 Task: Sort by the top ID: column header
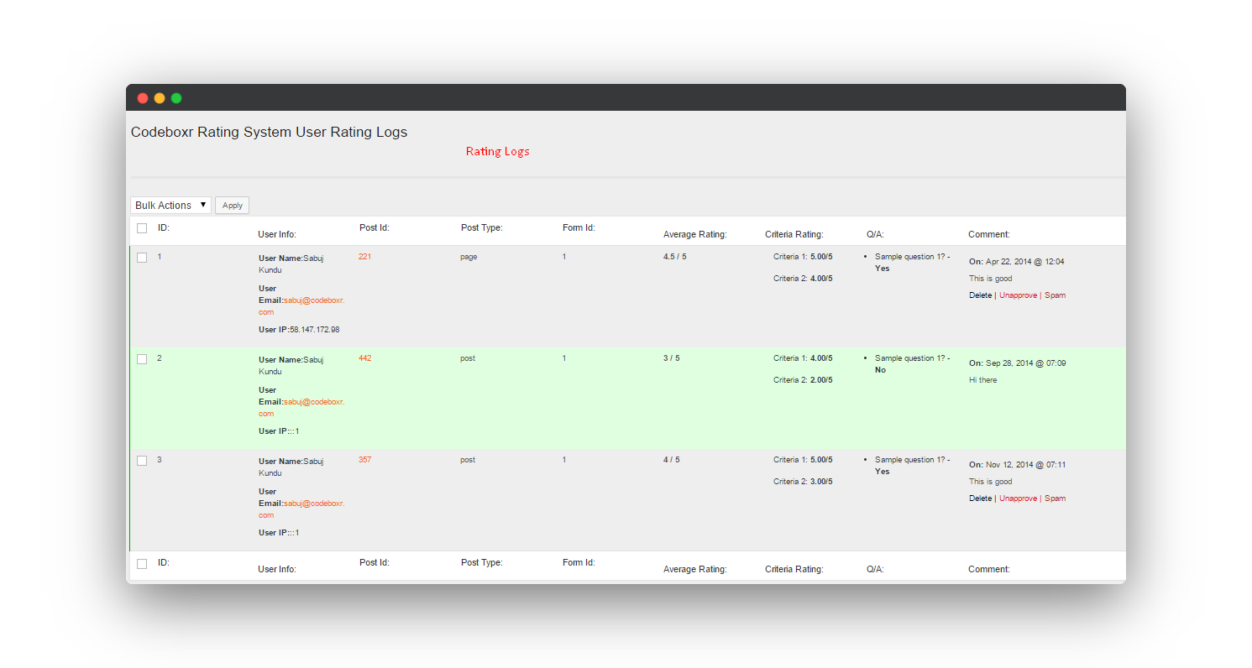coord(164,227)
